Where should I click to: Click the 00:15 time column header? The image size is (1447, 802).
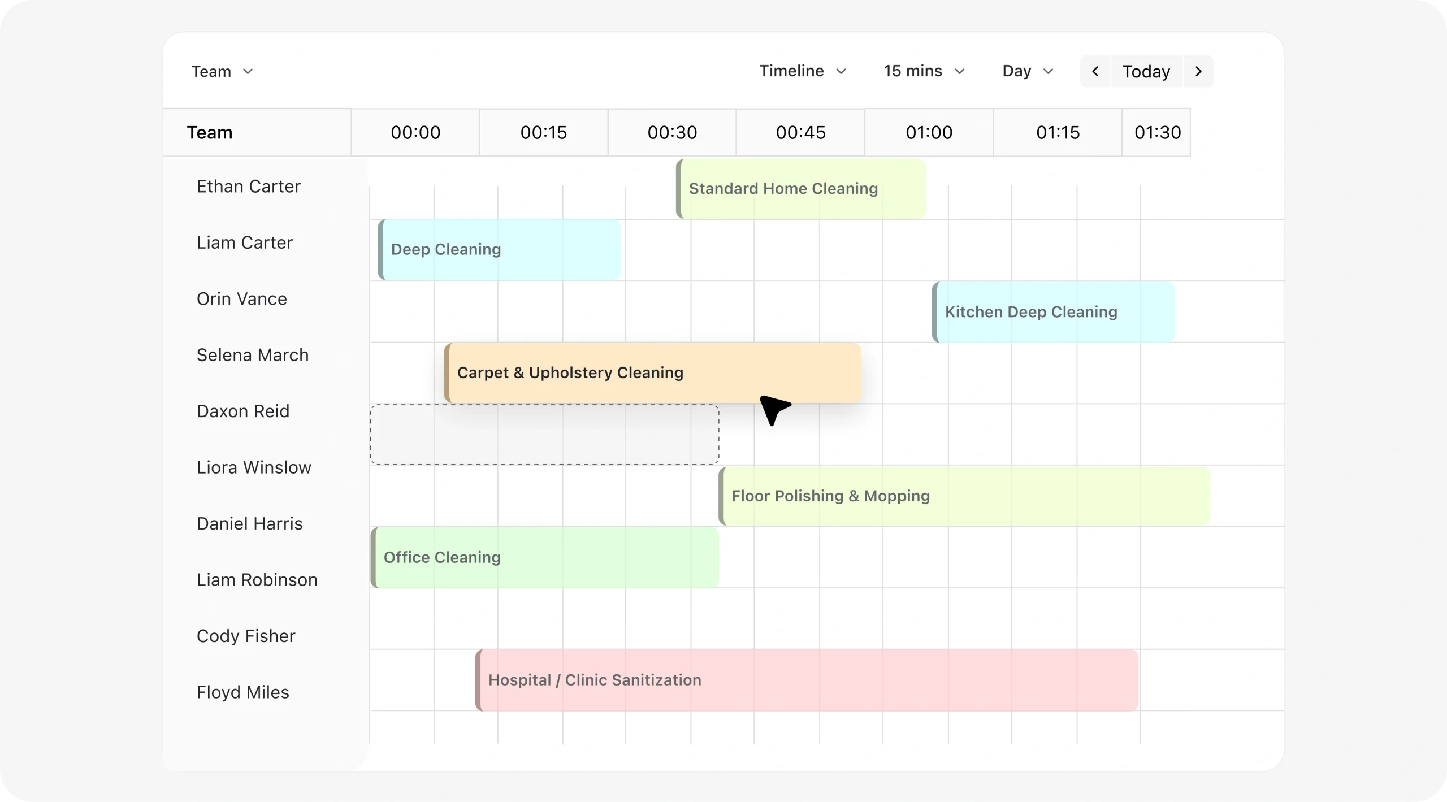pyautogui.click(x=544, y=132)
